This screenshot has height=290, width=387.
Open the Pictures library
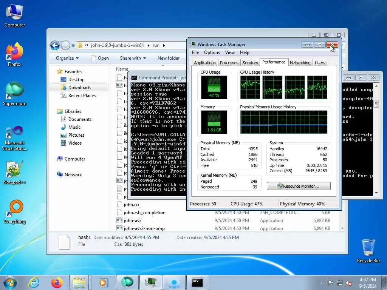[x=76, y=135]
